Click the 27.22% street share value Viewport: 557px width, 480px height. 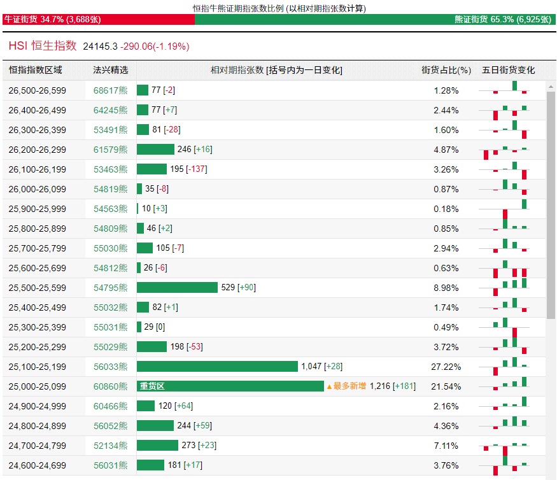pyautogui.click(x=446, y=367)
